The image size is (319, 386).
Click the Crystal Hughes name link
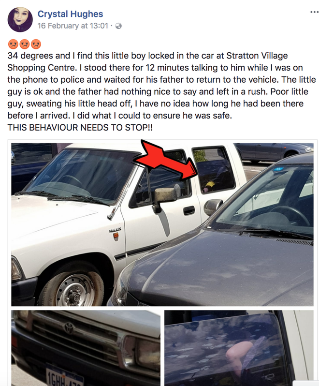(x=71, y=14)
